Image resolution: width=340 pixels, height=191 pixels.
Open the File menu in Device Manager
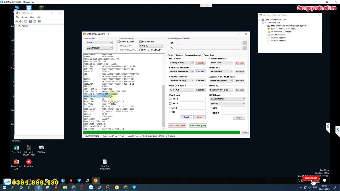(x=17, y=17)
